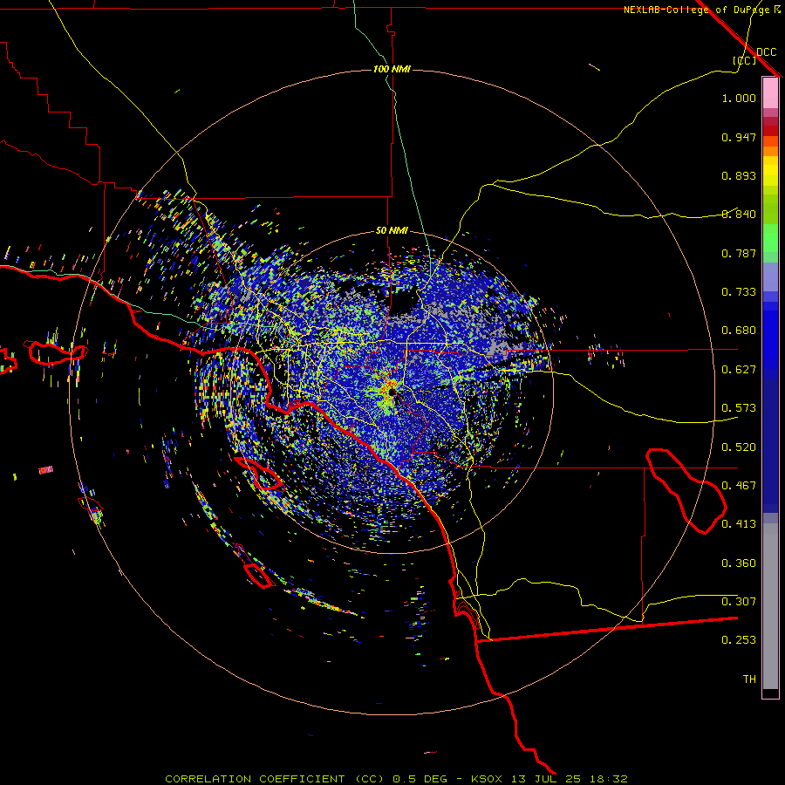
Task: Click the Correlation Coefficient caption at the bottom
Action: tap(397, 779)
